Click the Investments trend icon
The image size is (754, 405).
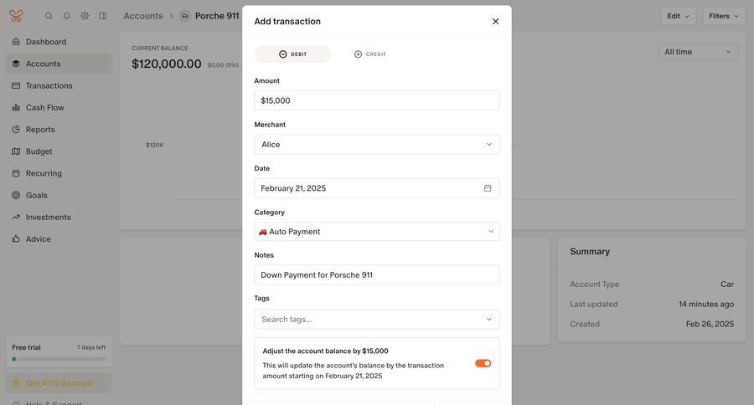click(x=16, y=218)
